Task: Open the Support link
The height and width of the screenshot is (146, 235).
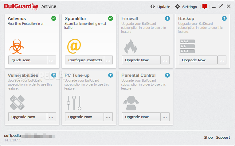Action: click(223, 137)
